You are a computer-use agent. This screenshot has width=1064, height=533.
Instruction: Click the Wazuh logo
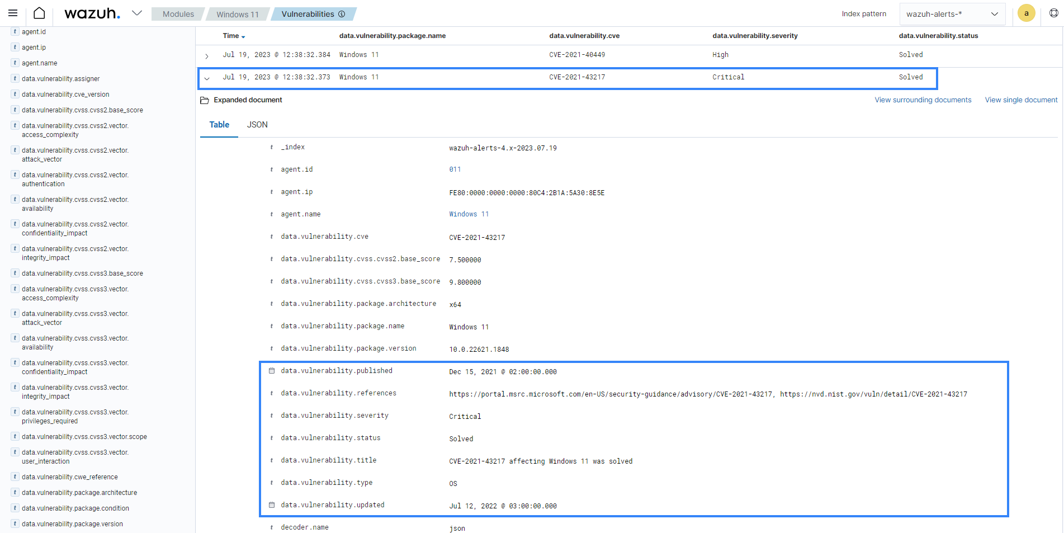[92, 13]
